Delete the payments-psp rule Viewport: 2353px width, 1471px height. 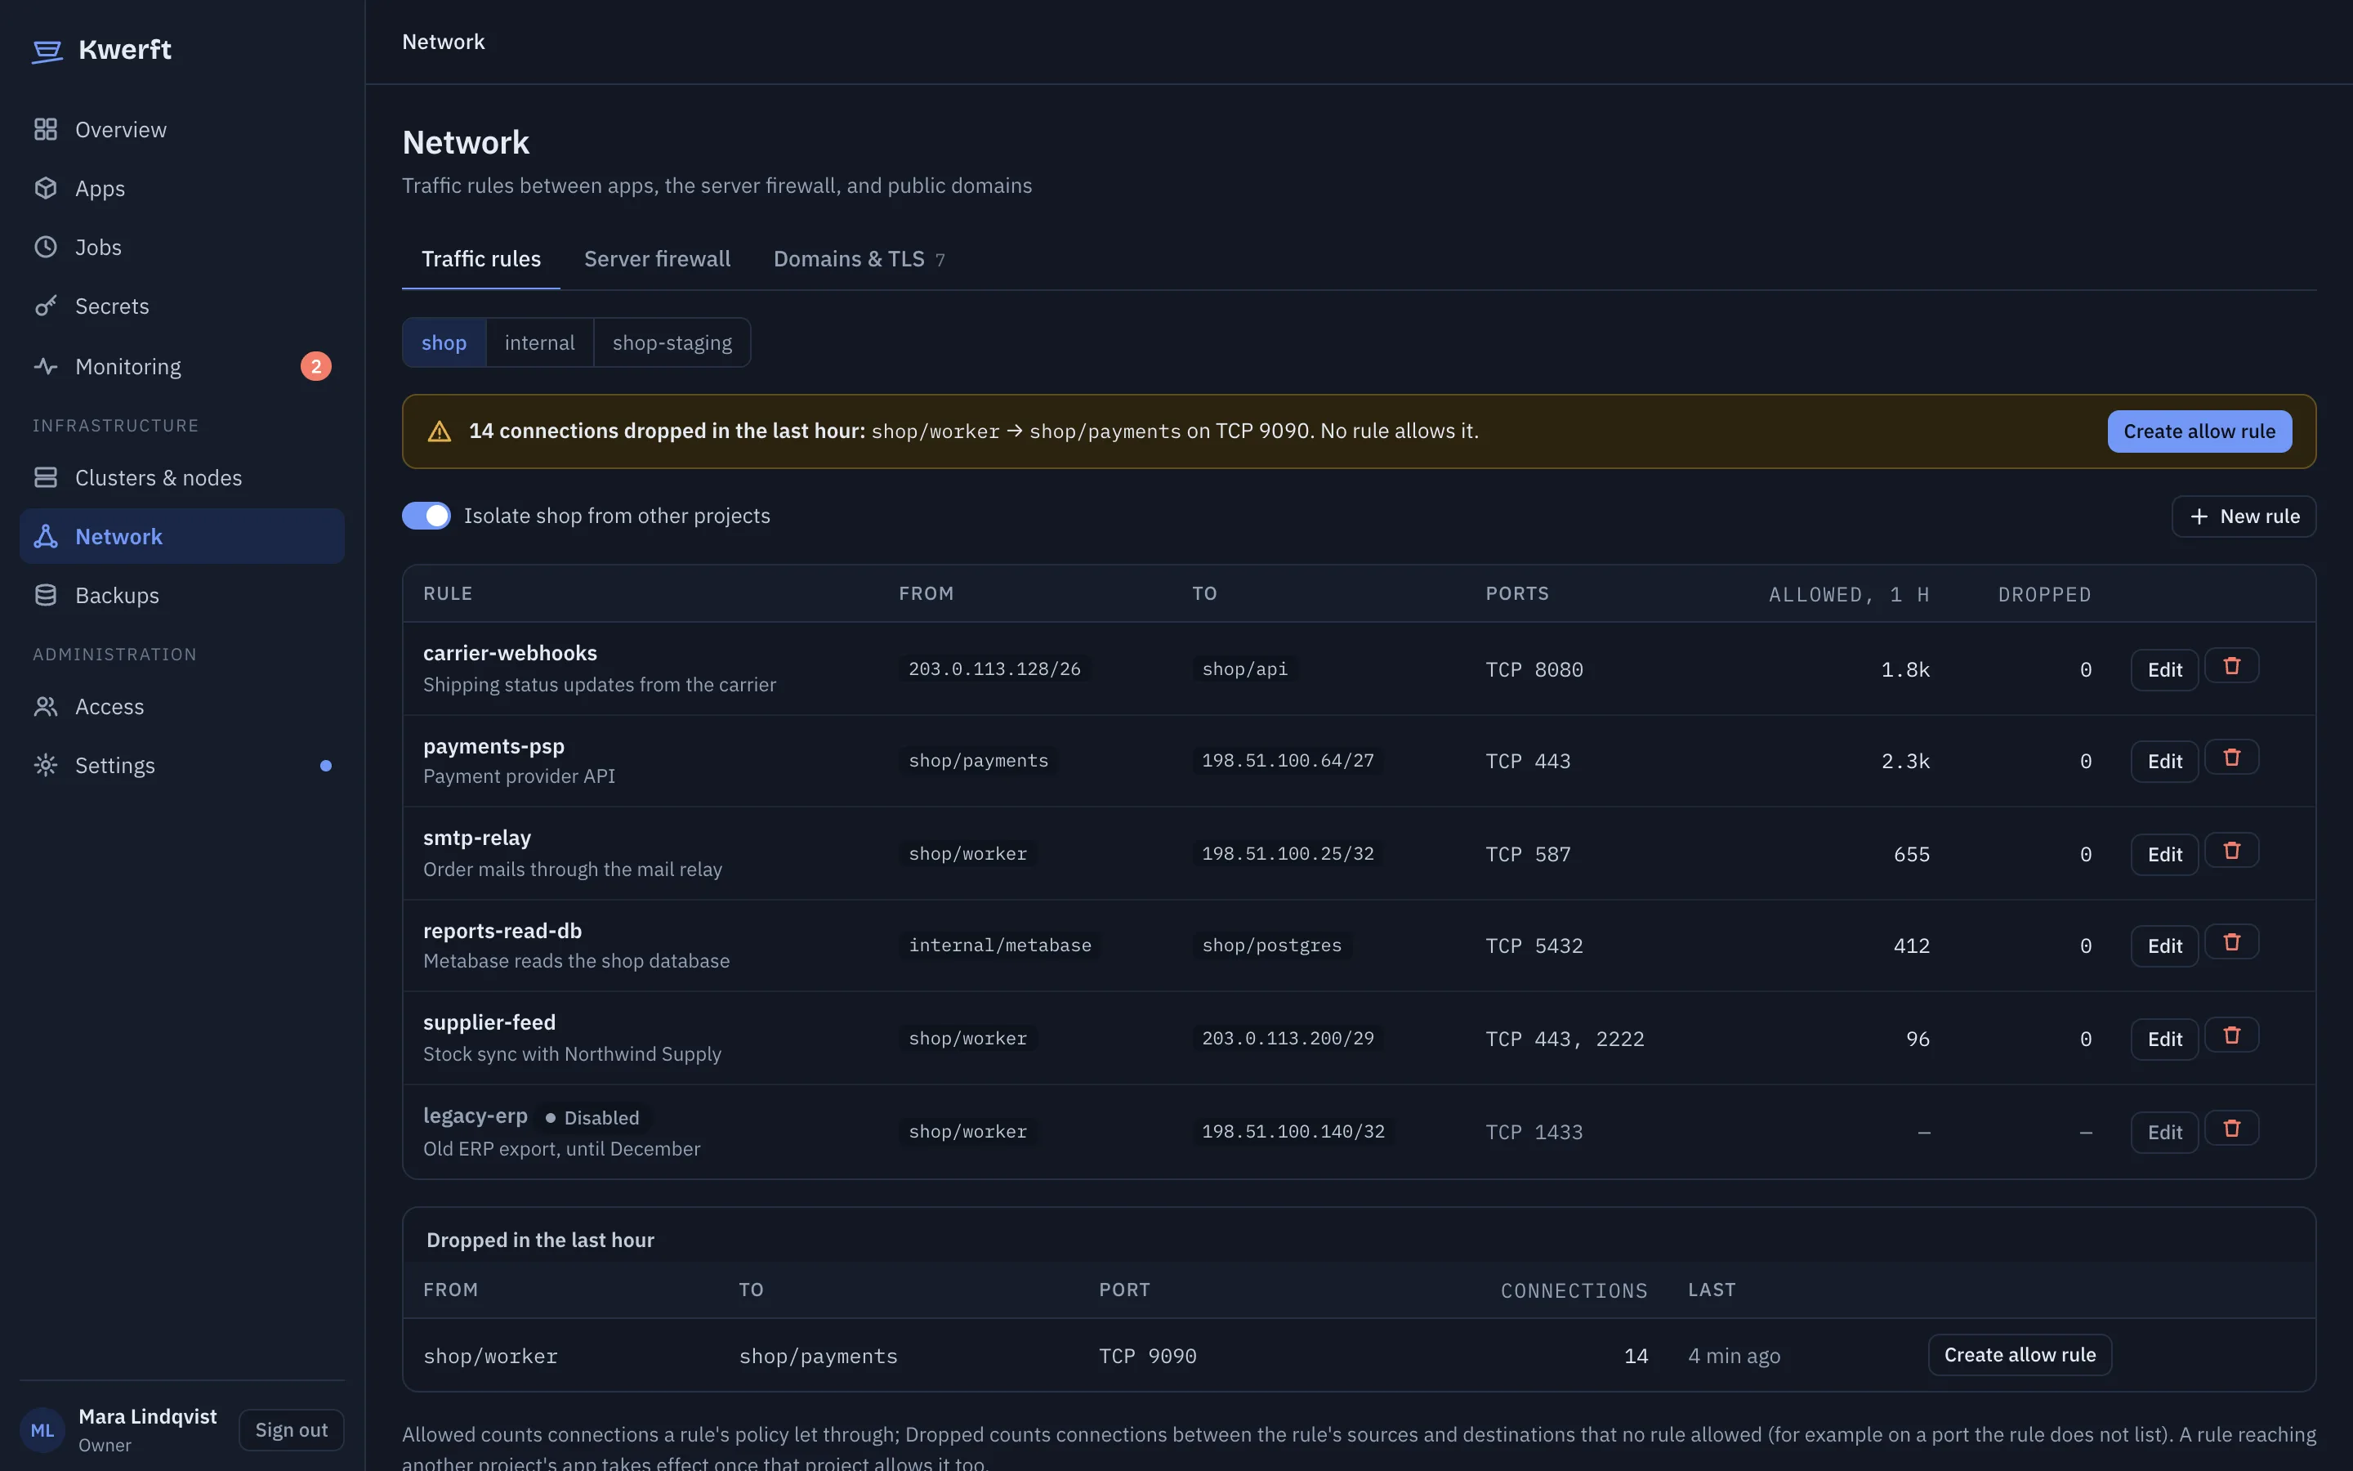[2231, 758]
